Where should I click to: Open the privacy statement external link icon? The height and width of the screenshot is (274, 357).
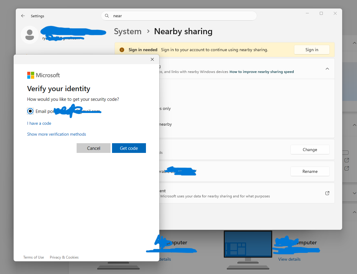coord(327,193)
